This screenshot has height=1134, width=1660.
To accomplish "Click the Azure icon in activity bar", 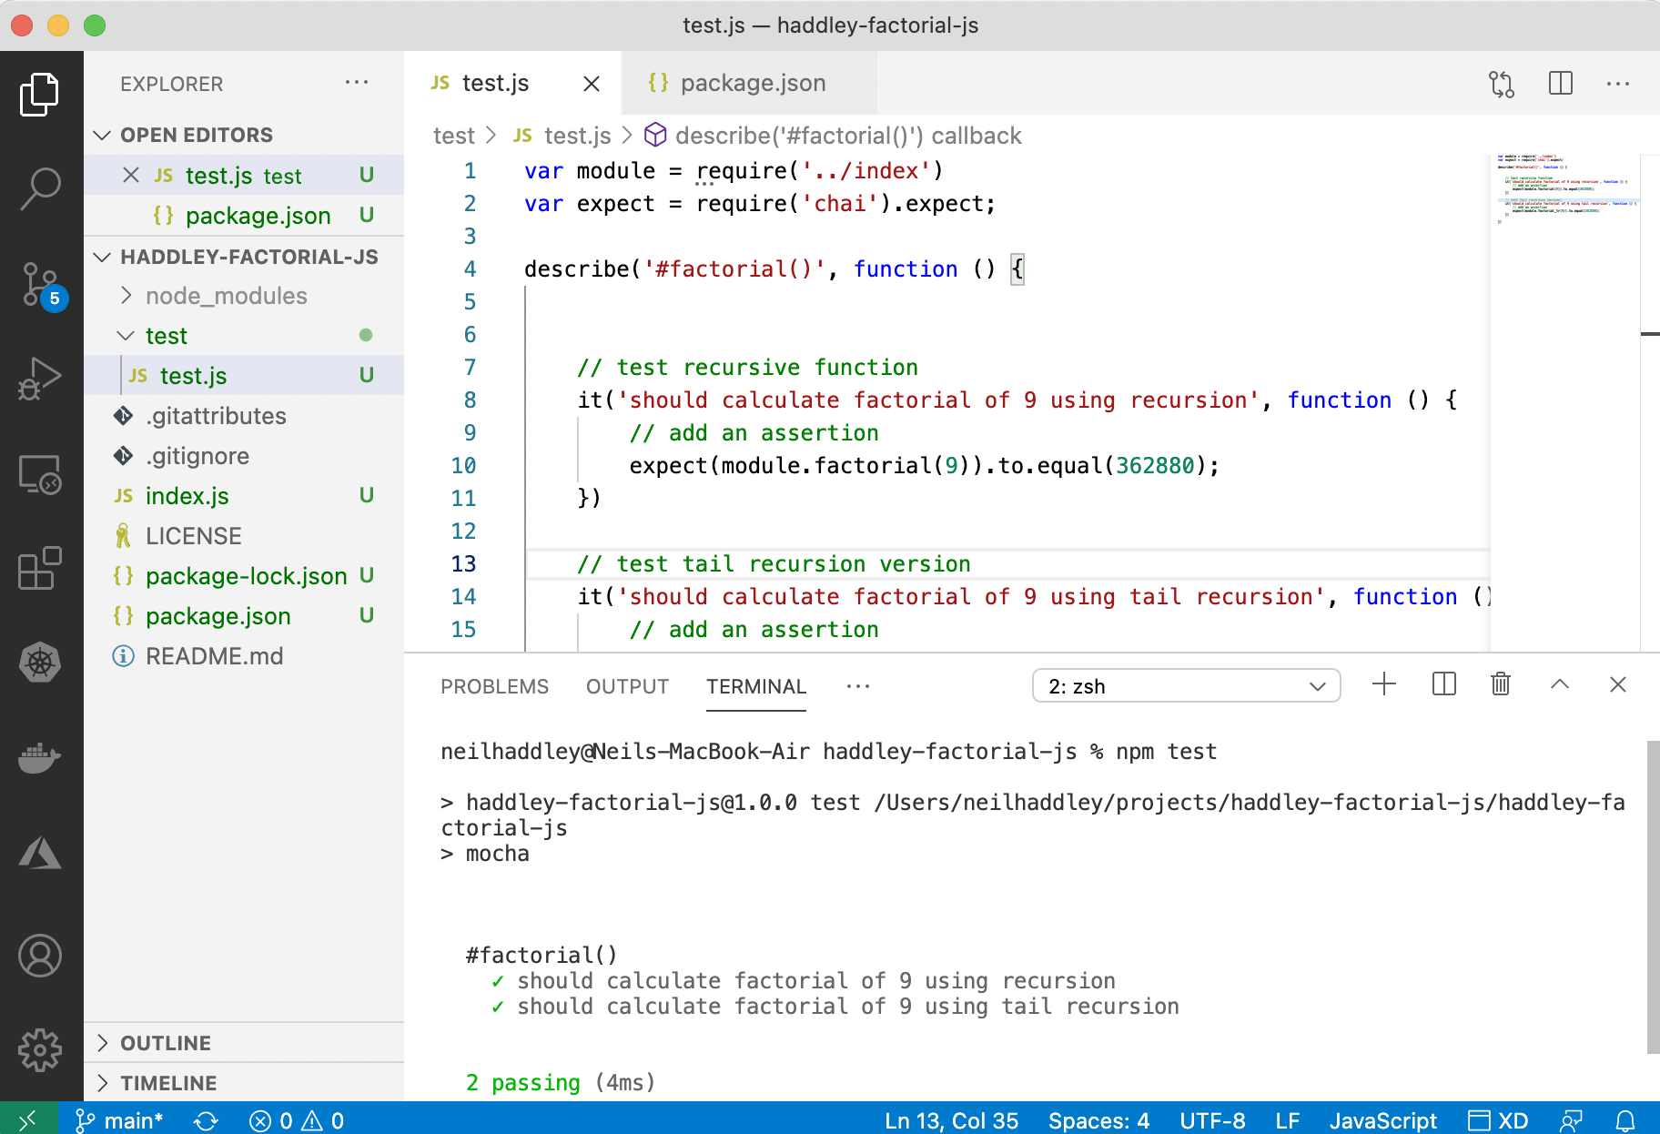I will click(40, 854).
